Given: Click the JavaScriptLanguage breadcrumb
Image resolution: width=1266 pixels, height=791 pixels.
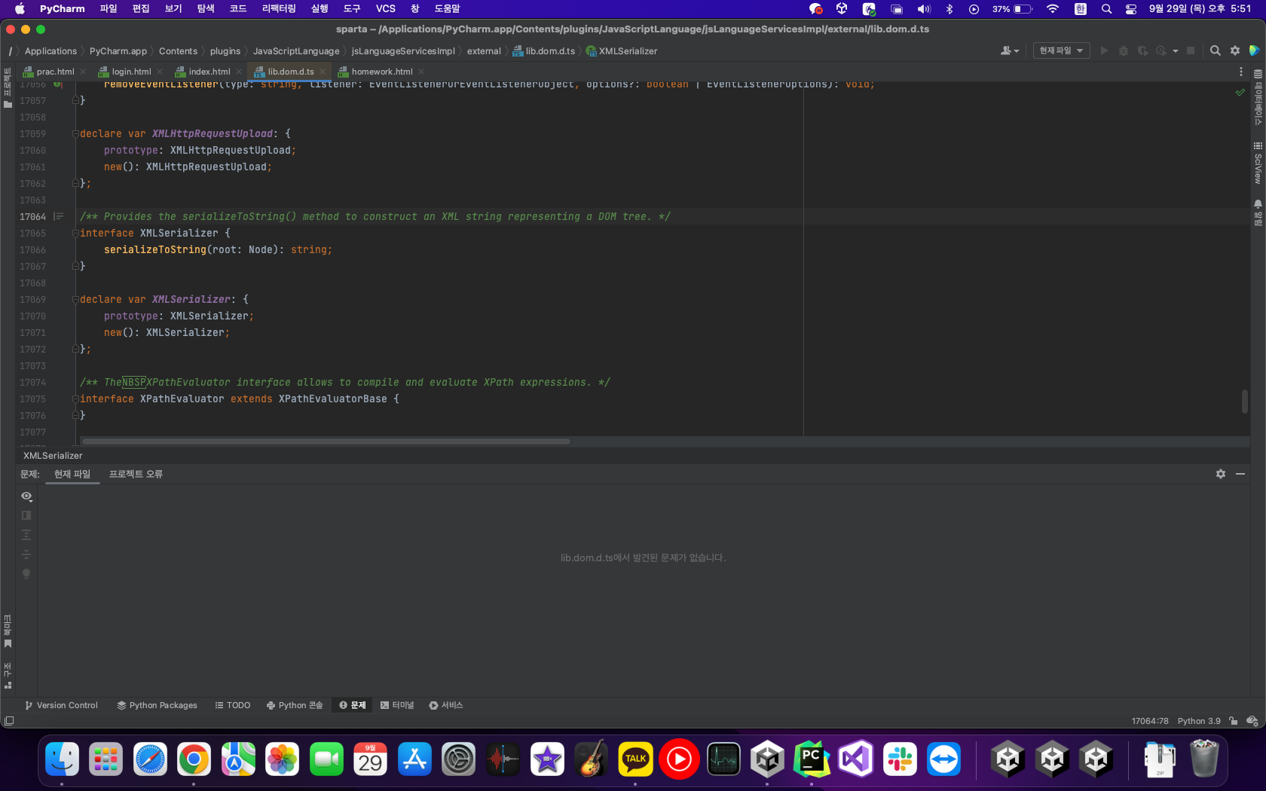Looking at the screenshot, I should [x=296, y=51].
